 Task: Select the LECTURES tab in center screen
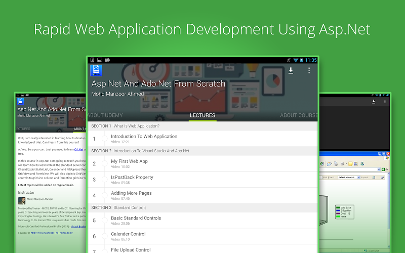[x=202, y=115]
